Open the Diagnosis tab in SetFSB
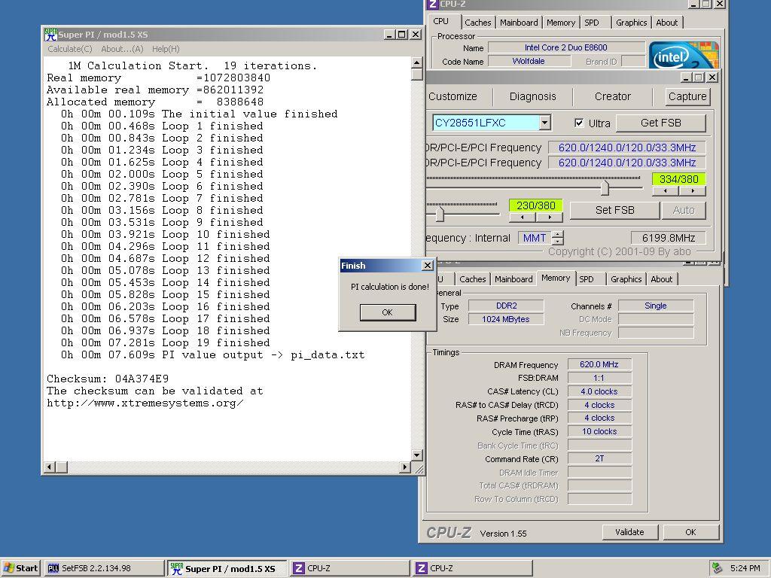 (x=532, y=96)
